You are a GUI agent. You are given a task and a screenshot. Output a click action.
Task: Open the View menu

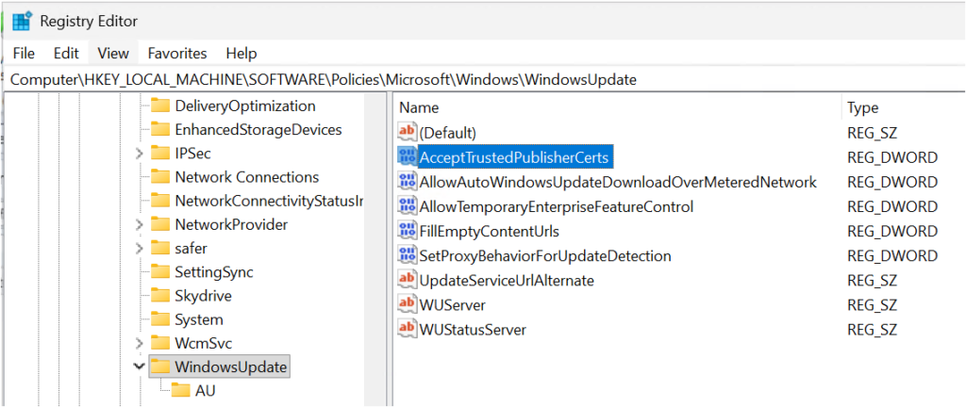113,53
